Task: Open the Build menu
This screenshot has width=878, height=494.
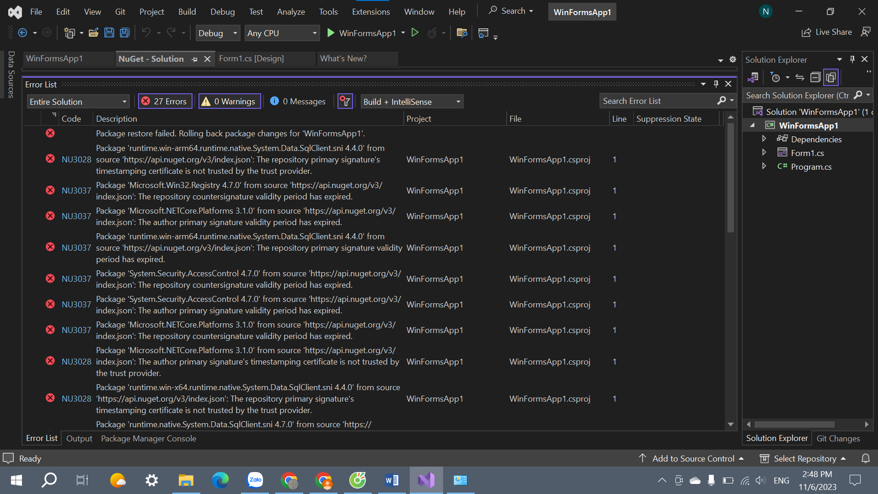Action: (x=187, y=12)
